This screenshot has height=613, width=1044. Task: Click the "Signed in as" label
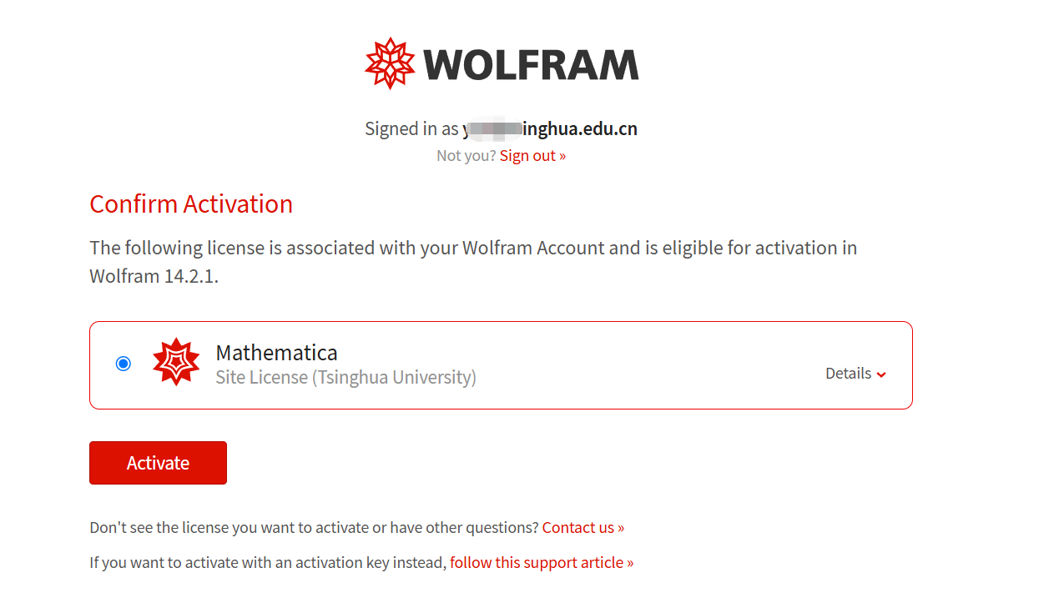tap(411, 129)
